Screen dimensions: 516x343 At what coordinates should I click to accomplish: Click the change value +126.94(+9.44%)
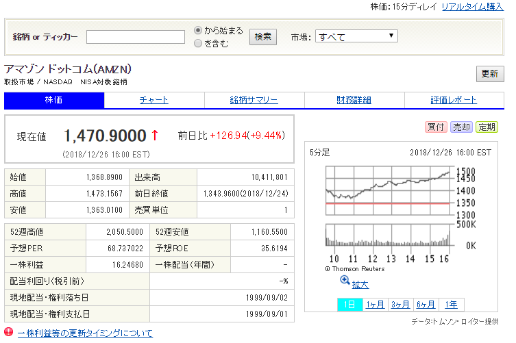coord(247,136)
